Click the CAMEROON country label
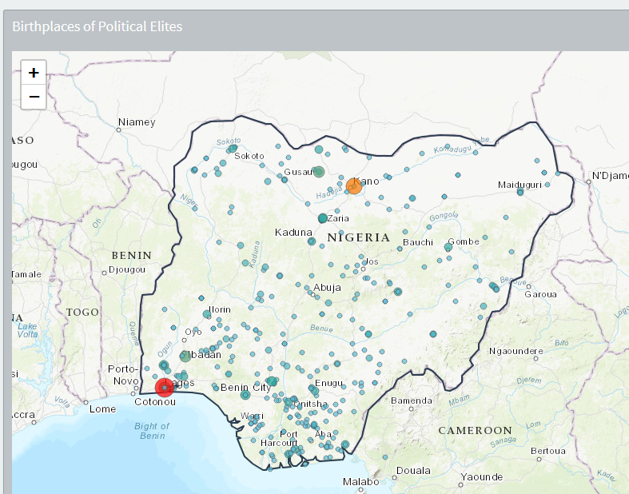The height and width of the screenshot is (494, 629). click(475, 430)
